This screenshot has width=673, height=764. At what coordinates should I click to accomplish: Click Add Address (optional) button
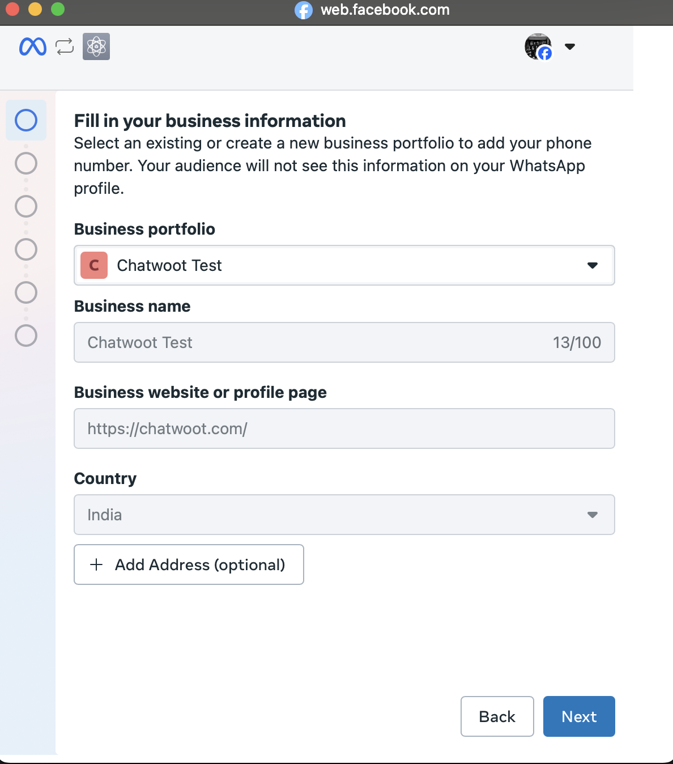pyautogui.click(x=189, y=564)
